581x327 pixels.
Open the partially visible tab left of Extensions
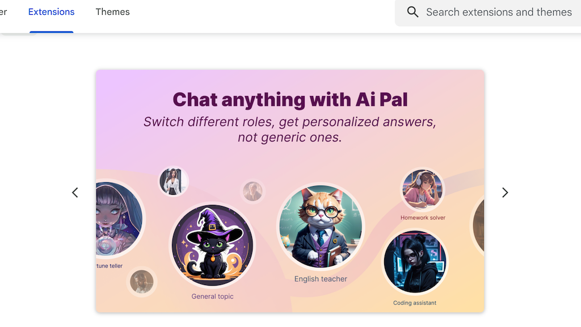(x=3, y=12)
